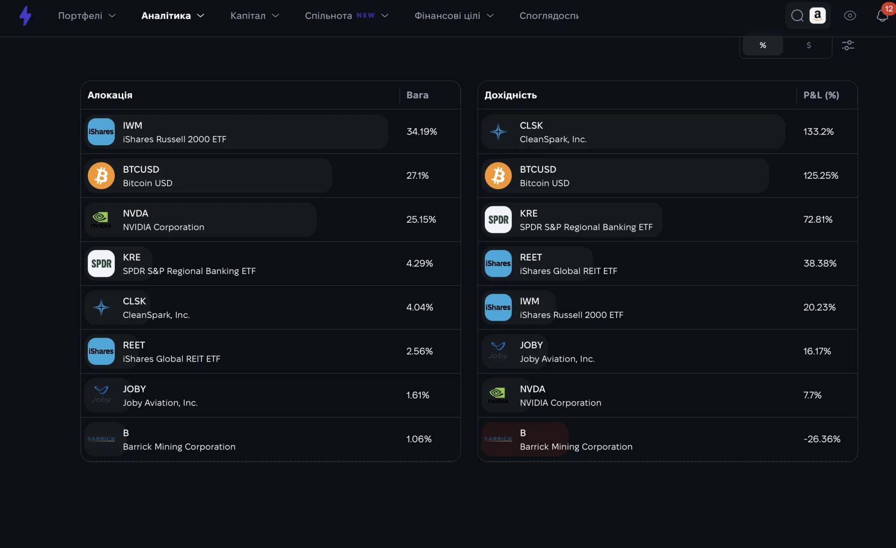Click SPDR S&P Regional Banking ETF in Алокація

[x=189, y=271]
